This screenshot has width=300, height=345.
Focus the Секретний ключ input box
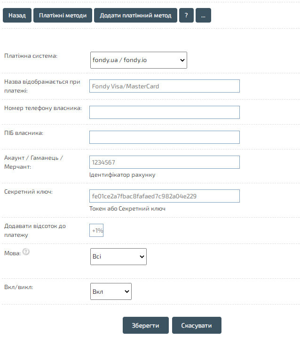[x=164, y=196]
